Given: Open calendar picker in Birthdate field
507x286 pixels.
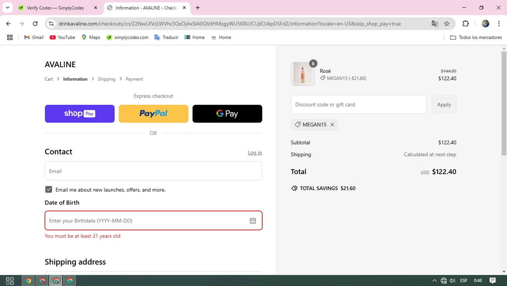Looking at the screenshot, I should pos(253,220).
